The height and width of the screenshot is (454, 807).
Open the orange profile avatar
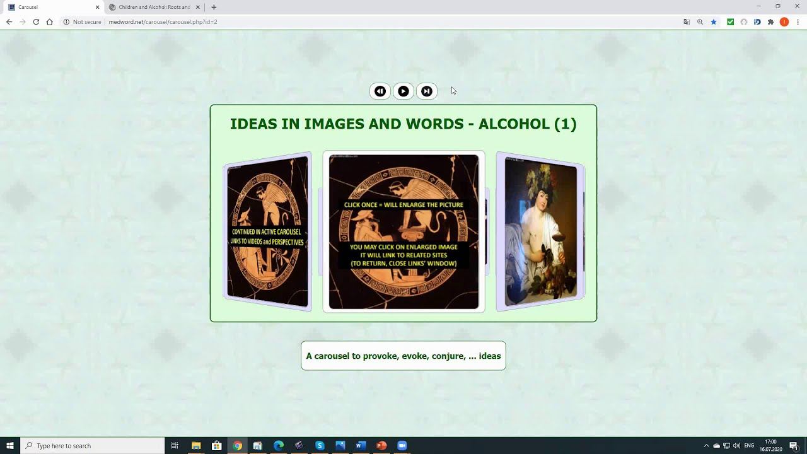pyautogui.click(x=784, y=21)
